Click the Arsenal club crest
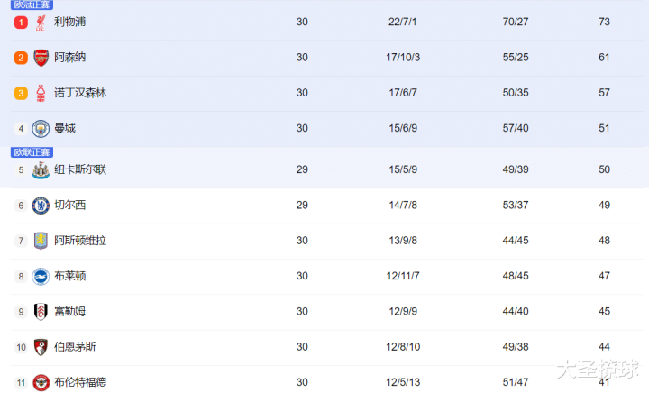This screenshot has width=649, height=393. [41, 58]
